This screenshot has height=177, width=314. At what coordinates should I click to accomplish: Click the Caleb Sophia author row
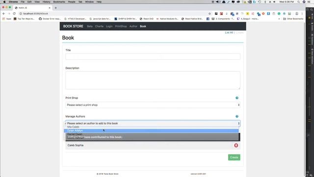(153, 146)
